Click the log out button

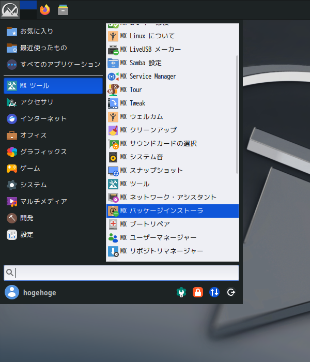pos(231,292)
